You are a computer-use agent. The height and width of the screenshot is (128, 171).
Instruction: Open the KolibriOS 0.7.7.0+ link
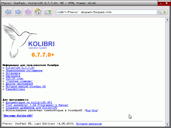tap(20, 68)
